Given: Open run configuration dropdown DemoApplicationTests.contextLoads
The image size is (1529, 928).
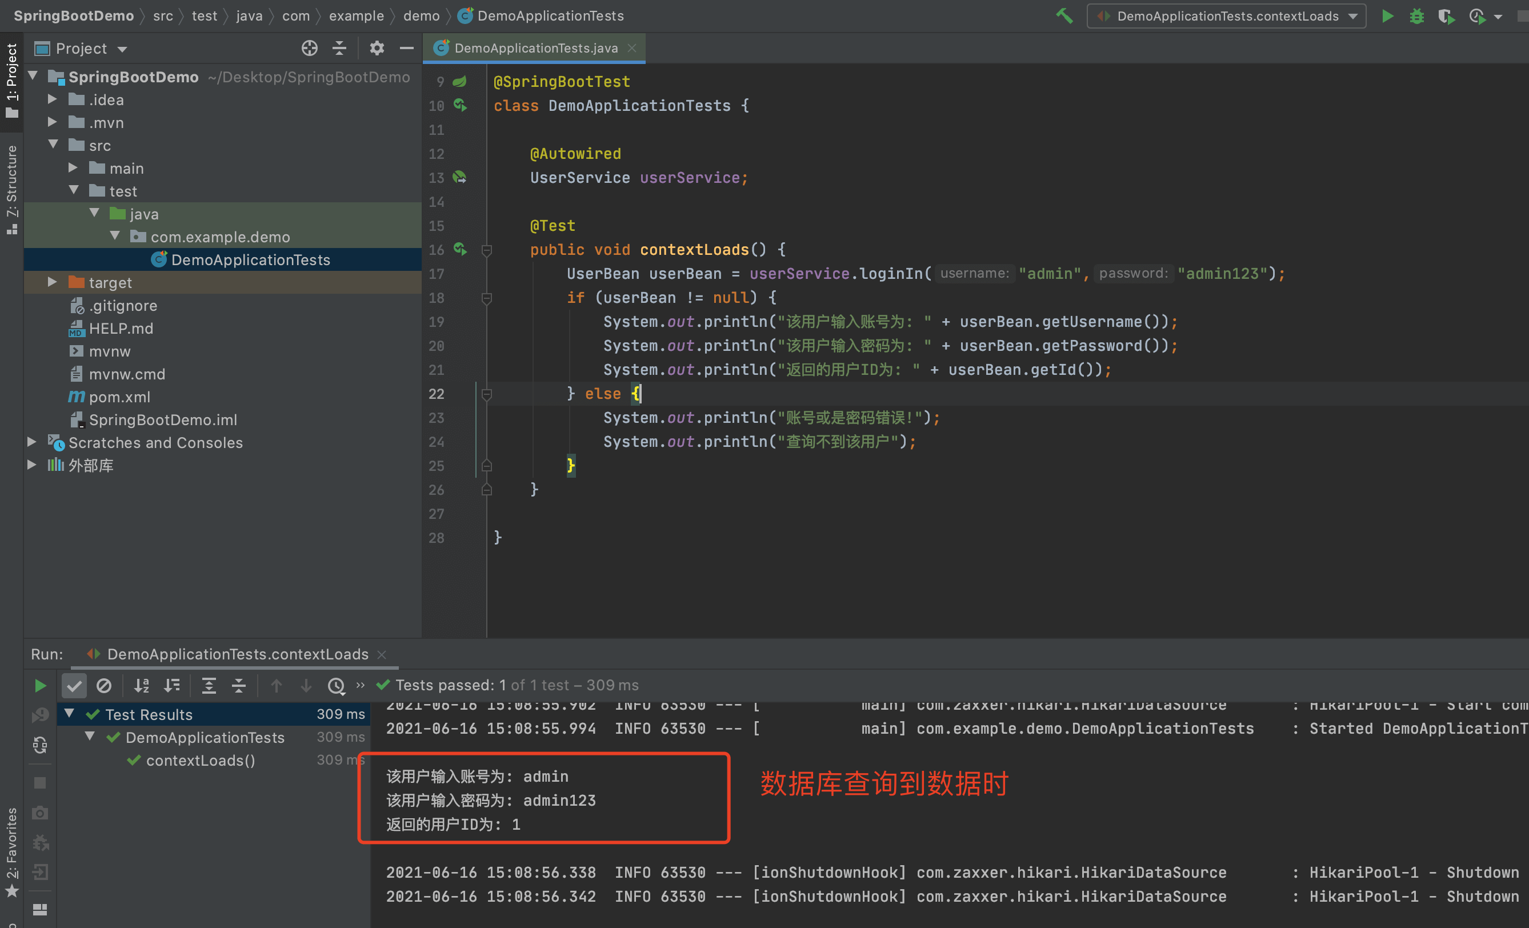Looking at the screenshot, I should coord(1226,16).
